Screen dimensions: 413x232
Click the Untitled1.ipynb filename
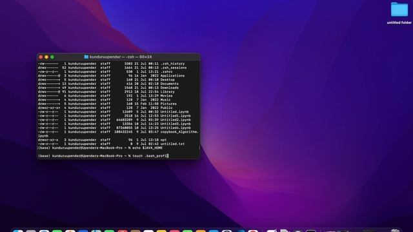pyautogui.click(x=176, y=116)
